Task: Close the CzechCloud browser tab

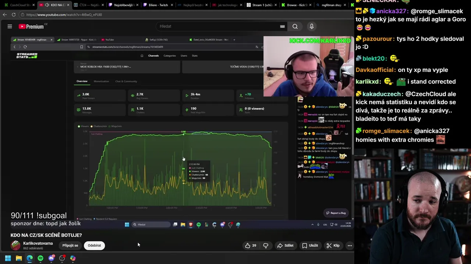Action: pyautogui.click(x=33, y=5)
